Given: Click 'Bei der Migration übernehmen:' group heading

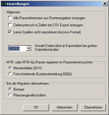Looking at the screenshot, I should (28, 83).
